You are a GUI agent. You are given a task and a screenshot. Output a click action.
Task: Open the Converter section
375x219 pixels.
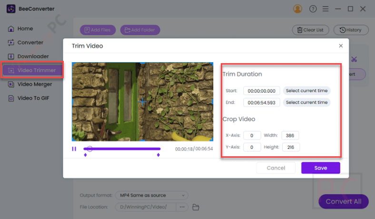[25, 42]
